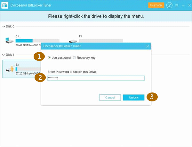This screenshot has width=192, height=147.
Task: Select the Use password option
Action: pos(59,58)
